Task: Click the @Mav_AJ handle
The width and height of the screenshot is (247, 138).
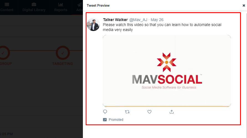Action: (x=138, y=20)
